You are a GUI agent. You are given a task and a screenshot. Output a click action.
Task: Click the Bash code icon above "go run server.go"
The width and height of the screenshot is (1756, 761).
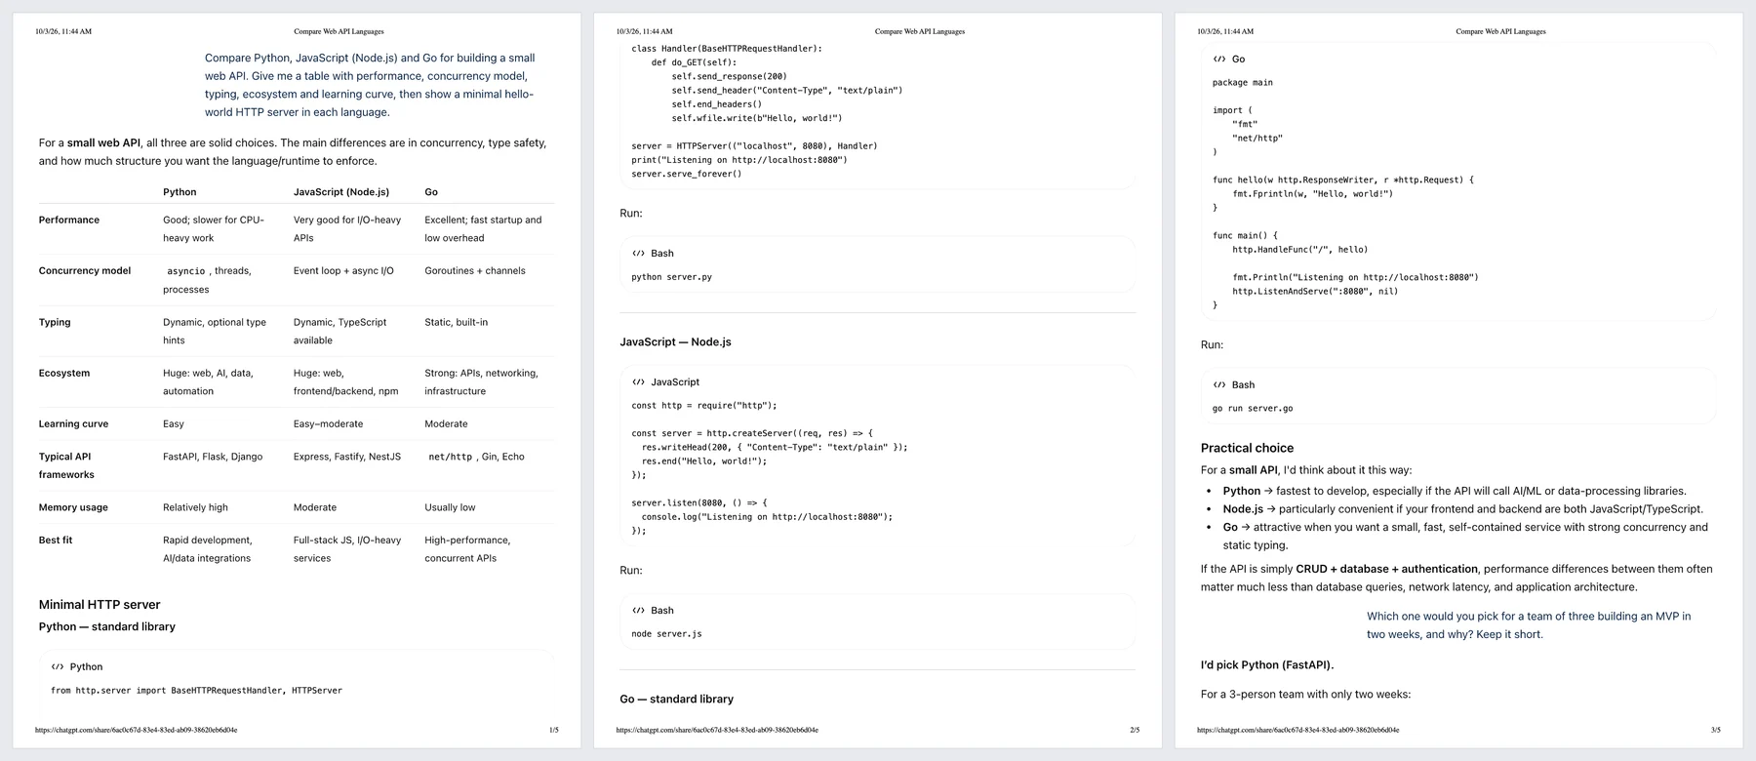coord(1219,385)
